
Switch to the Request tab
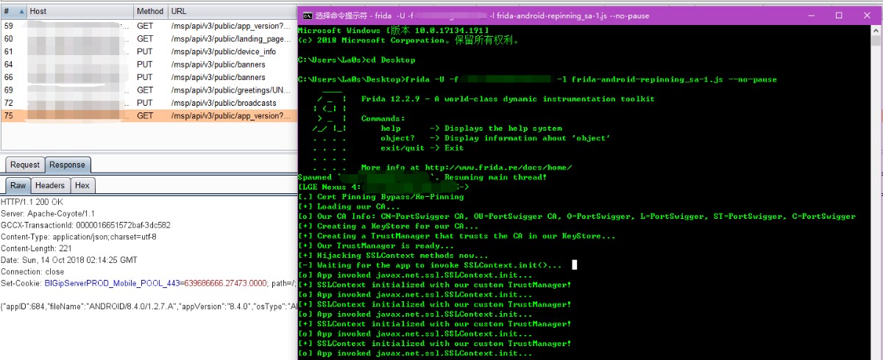point(25,165)
